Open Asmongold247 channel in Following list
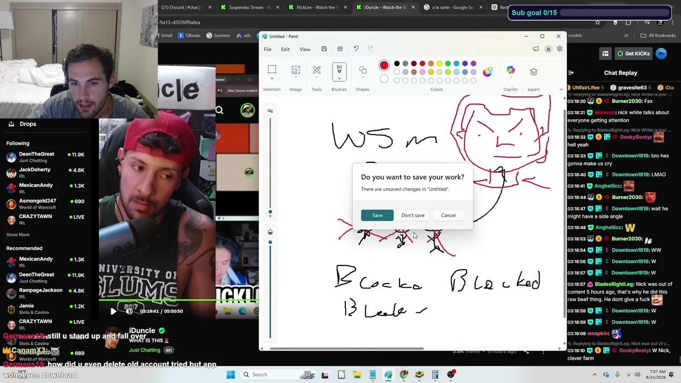Viewport: 681px width, 383px height. (45, 204)
